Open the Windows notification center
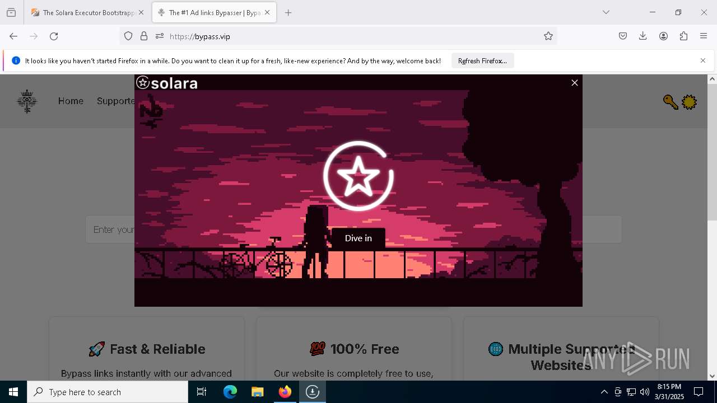Screen dimensions: 717x403 pyautogui.click(x=699, y=392)
